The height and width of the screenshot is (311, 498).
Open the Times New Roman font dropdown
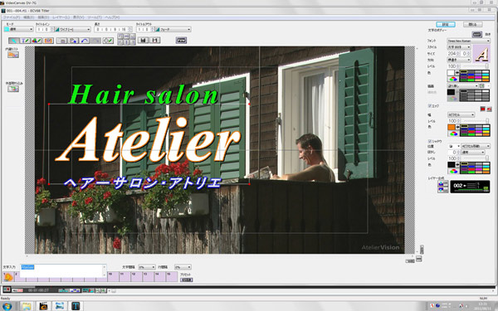click(468, 41)
